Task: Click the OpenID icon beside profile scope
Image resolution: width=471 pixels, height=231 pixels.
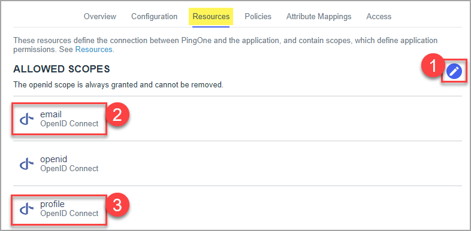Action: pyautogui.click(x=27, y=209)
